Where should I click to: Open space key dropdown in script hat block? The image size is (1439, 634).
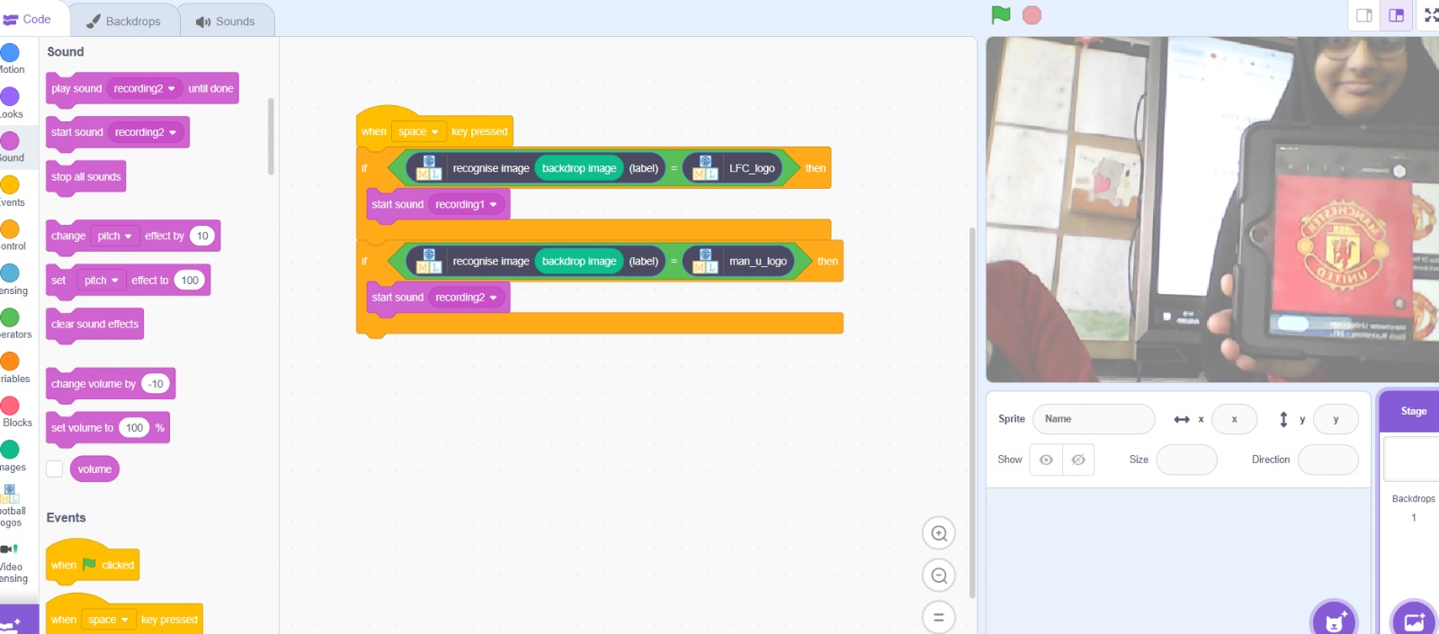pyautogui.click(x=418, y=131)
